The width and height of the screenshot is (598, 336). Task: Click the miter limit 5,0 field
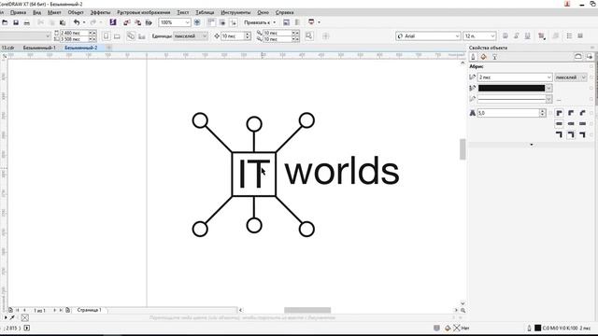click(x=508, y=113)
